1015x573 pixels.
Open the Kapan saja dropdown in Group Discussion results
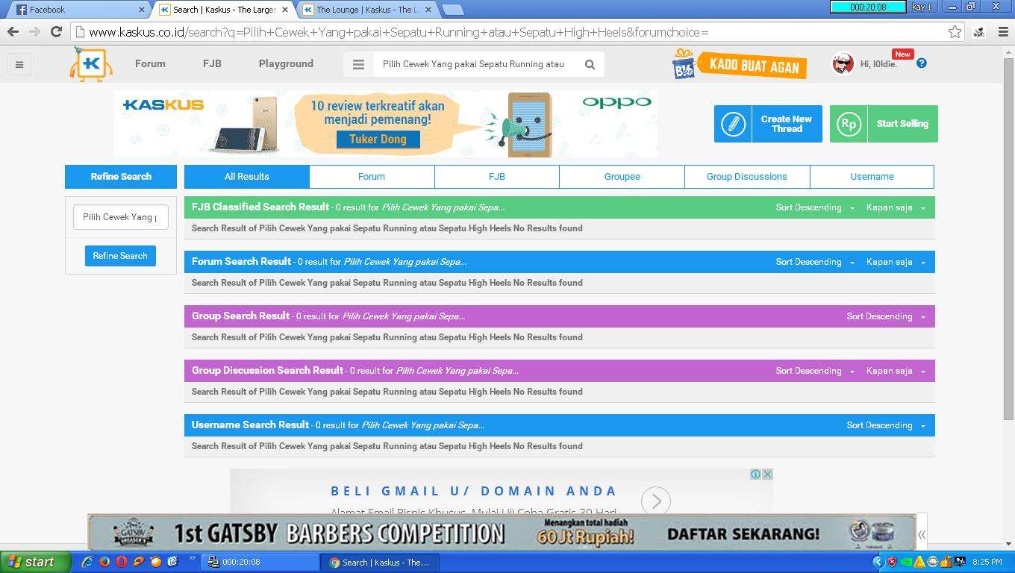pyautogui.click(x=896, y=371)
